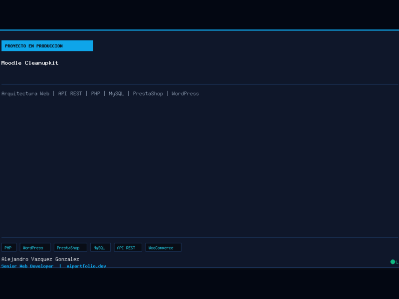Image resolution: width=399 pixels, height=299 pixels.
Task: Click the name Alejandro Vazquez Gonzalez
Action: pos(40,259)
